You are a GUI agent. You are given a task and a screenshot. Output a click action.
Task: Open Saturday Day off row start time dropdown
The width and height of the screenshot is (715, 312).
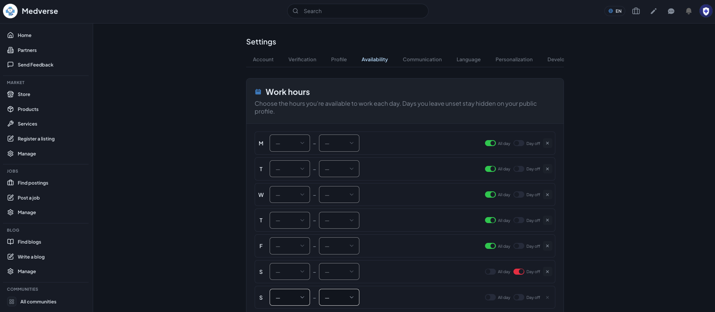coord(290,272)
